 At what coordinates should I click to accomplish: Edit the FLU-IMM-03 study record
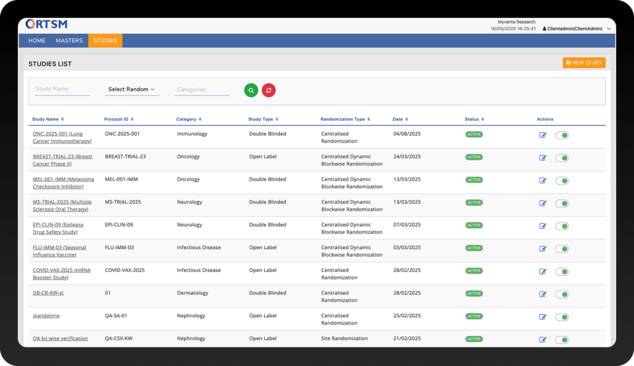pos(543,249)
